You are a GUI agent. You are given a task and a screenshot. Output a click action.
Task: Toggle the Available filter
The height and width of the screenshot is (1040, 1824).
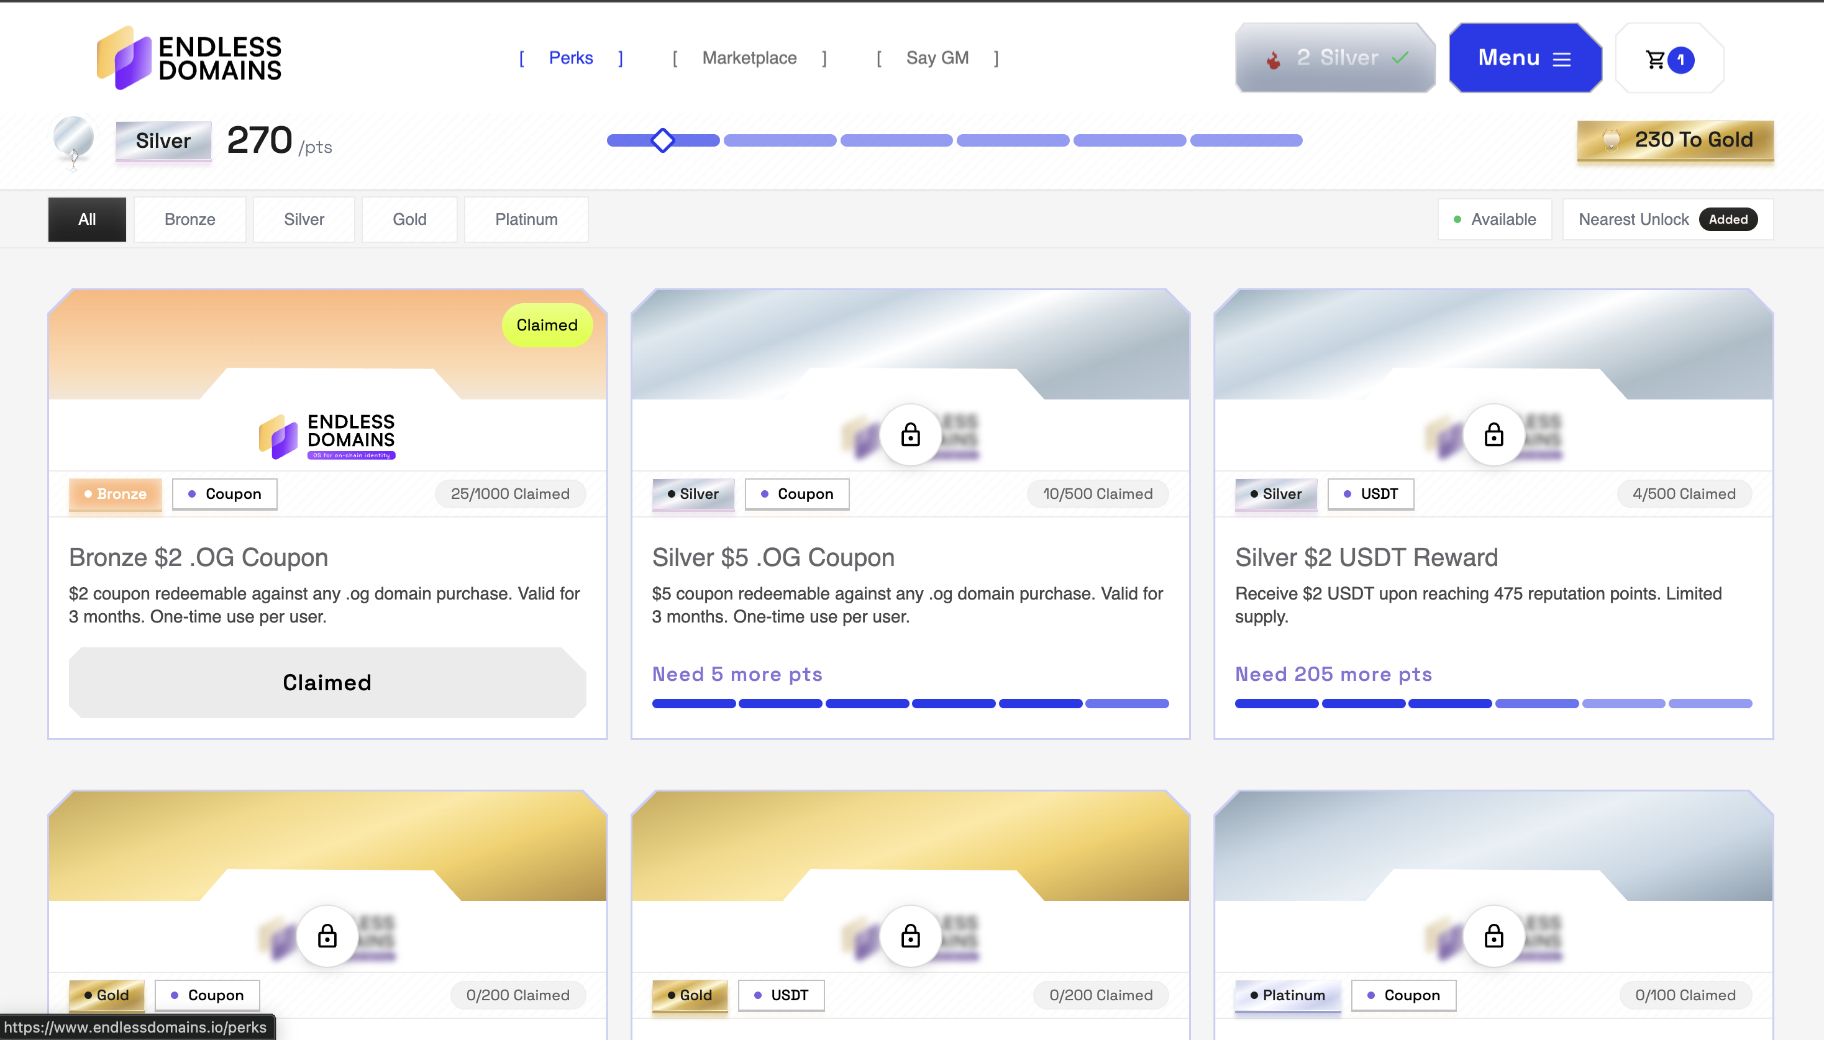[x=1495, y=219]
